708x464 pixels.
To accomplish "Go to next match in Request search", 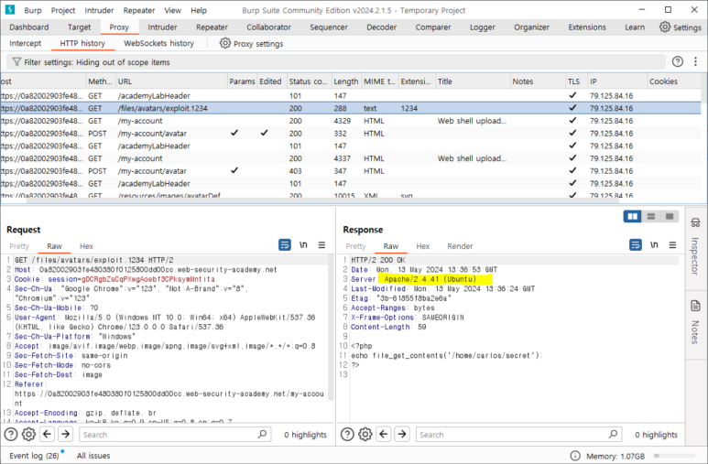I will pyautogui.click(x=65, y=434).
